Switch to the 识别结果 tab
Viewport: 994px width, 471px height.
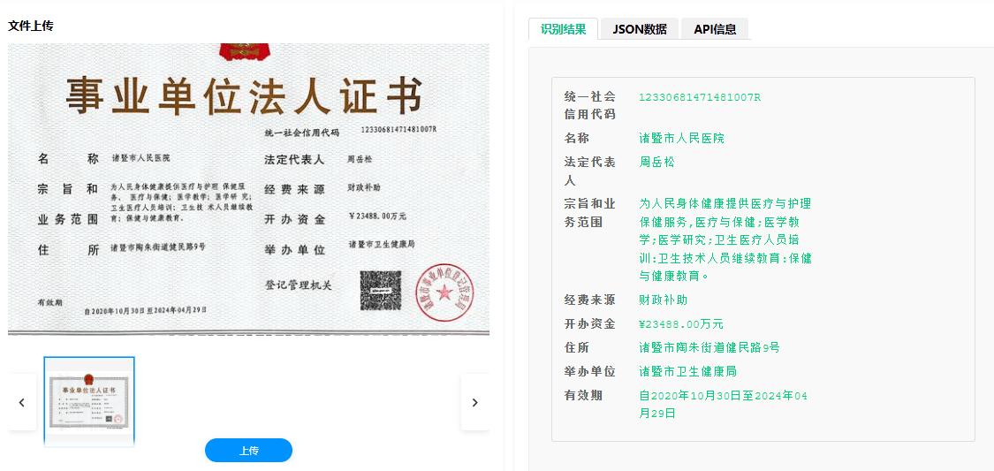click(x=563, y=29)
